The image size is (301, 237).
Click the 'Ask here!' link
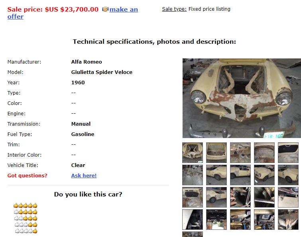click(x=84, y=175)
